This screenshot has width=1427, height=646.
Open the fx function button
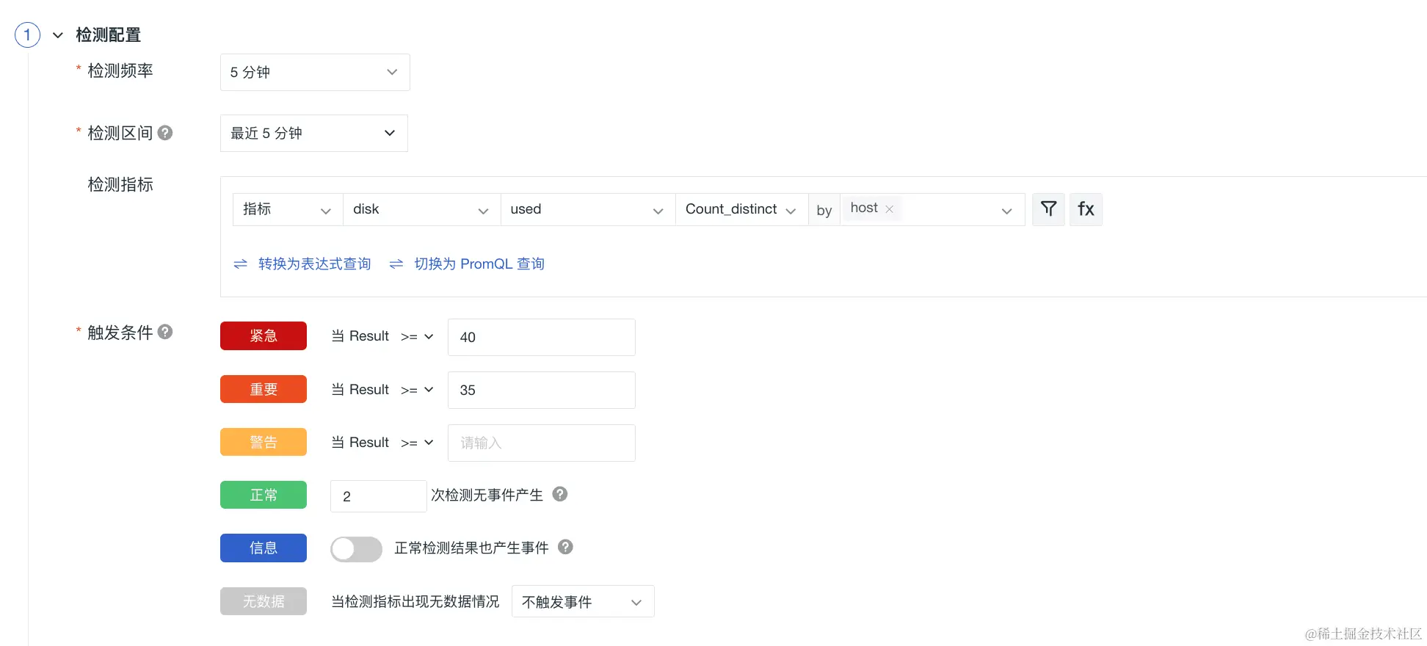point(1086,209)
